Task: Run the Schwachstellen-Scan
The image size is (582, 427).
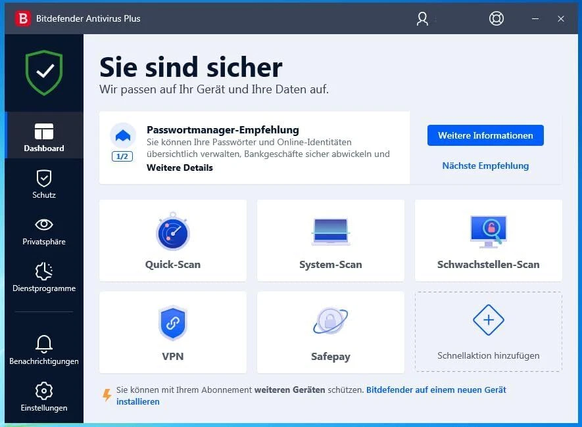Action: 488,240
